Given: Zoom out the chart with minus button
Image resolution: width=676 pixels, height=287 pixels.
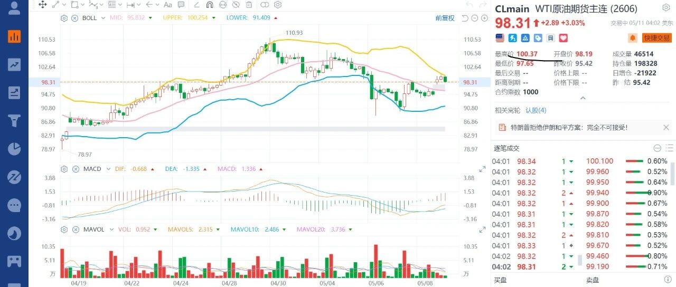Looking at the screenshot, I should (x=475, y=18).
